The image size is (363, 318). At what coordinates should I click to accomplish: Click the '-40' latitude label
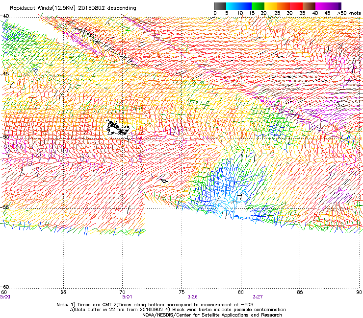[4, 16]
